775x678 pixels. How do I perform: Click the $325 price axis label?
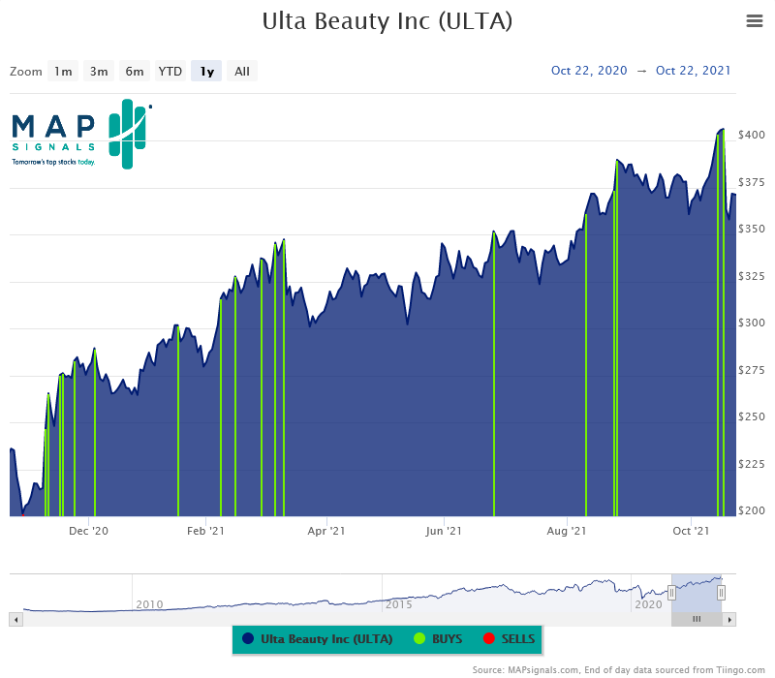click(752, 276)
